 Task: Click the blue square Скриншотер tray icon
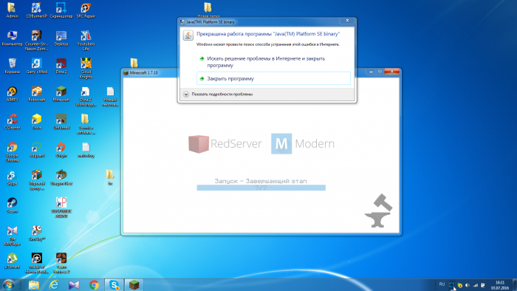(451, 285)
